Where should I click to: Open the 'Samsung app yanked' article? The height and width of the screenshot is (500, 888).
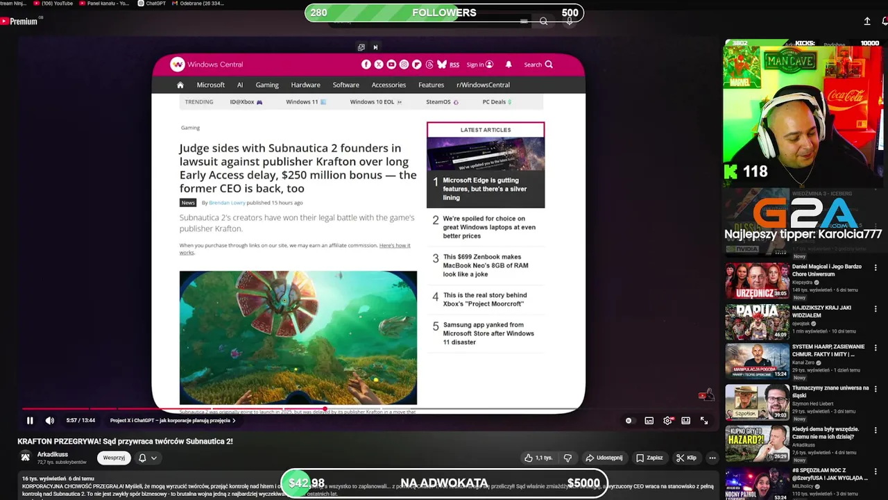tap(488, 333)
